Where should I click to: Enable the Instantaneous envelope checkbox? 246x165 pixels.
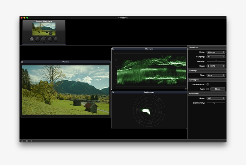point(208,84)
